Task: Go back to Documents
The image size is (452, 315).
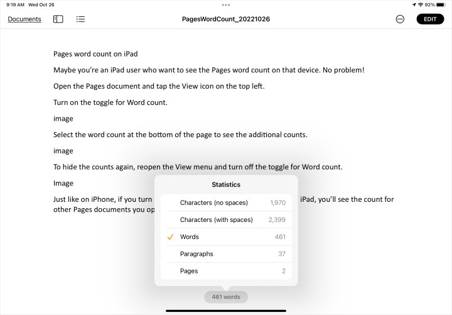Action: [x=24, y=19]
